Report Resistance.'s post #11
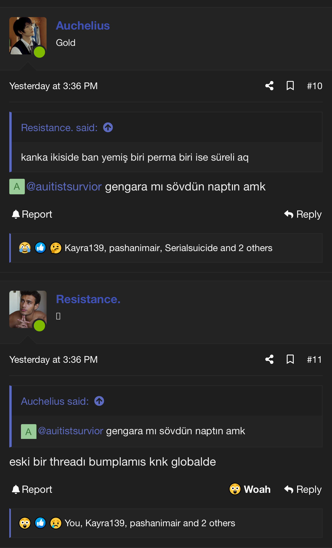 tap(32, 489)
